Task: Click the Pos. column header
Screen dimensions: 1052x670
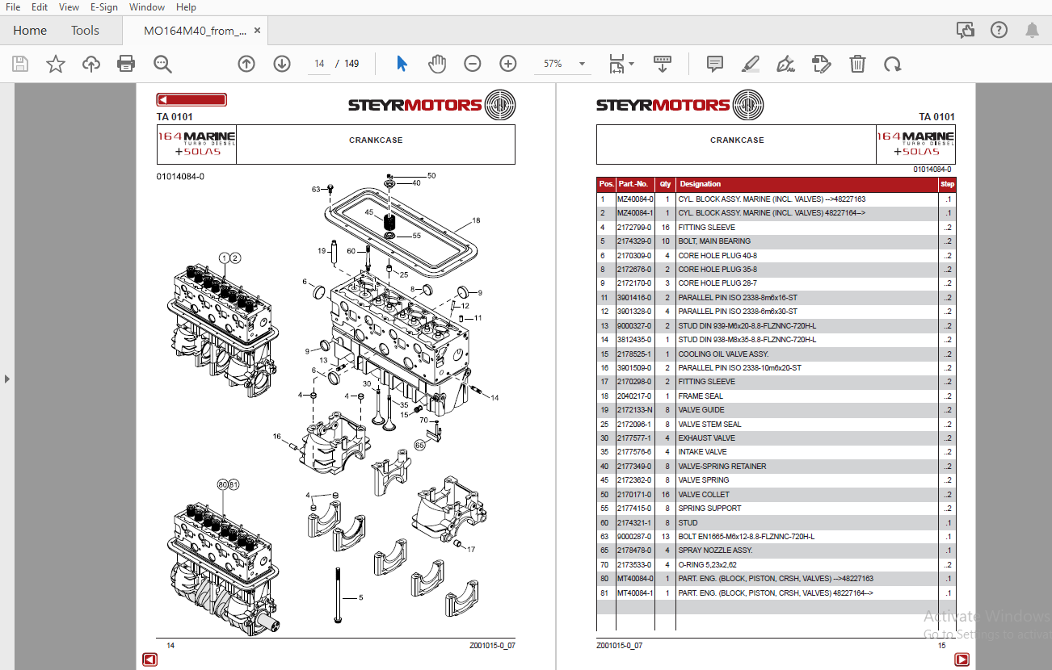Action: click(606, 184)
